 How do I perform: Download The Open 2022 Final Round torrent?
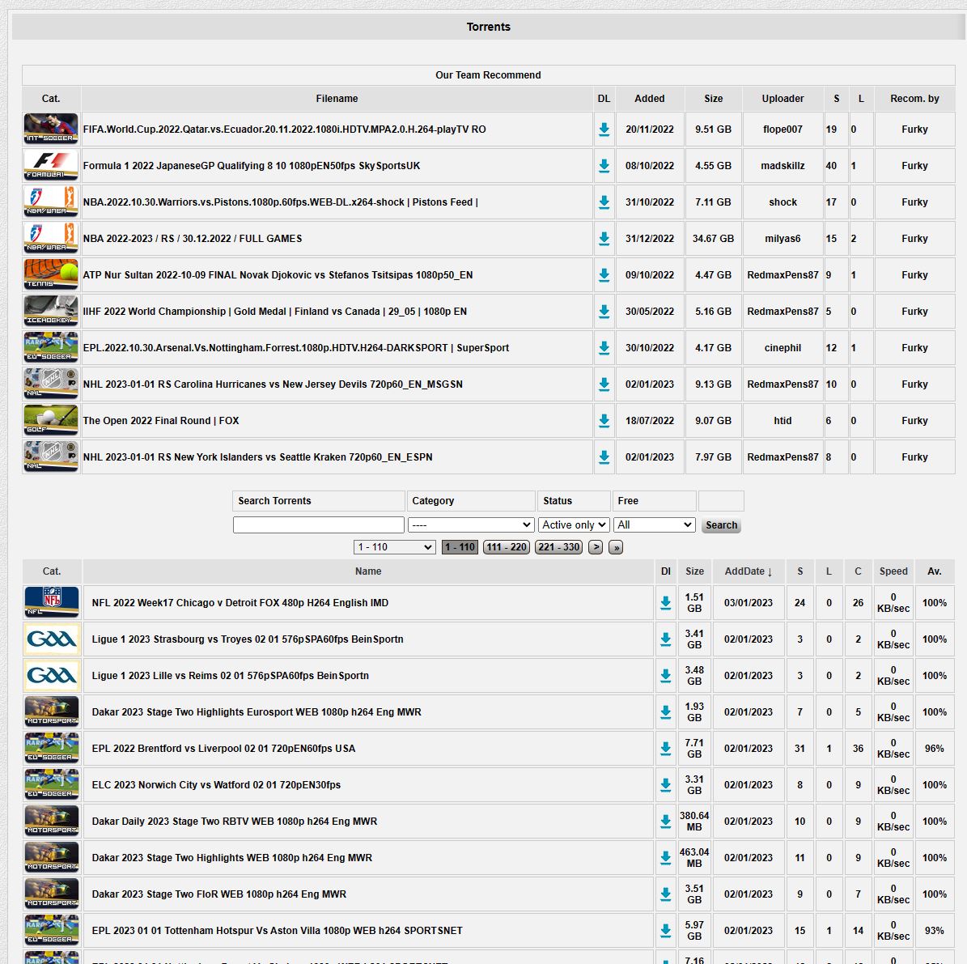point(604,421)
